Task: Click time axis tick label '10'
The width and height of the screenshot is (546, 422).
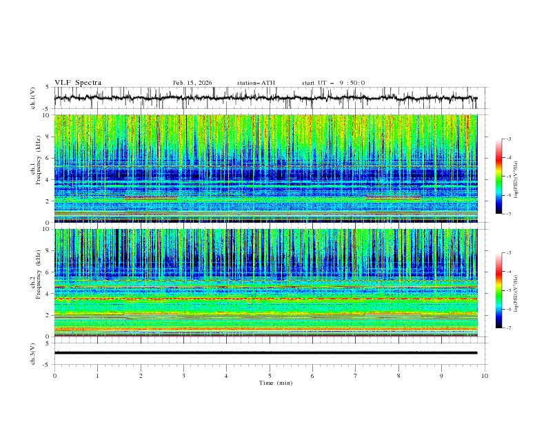Action: click(x=485, y=376)
